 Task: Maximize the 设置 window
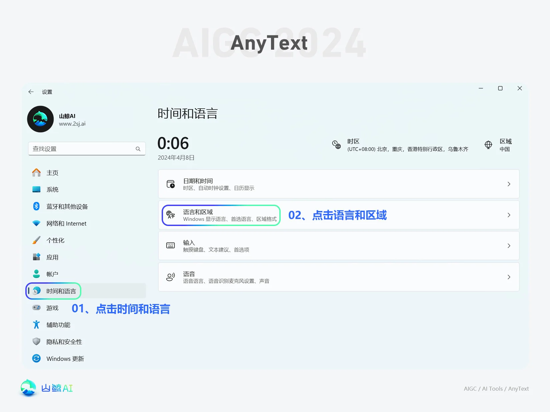tap(500, 88)
